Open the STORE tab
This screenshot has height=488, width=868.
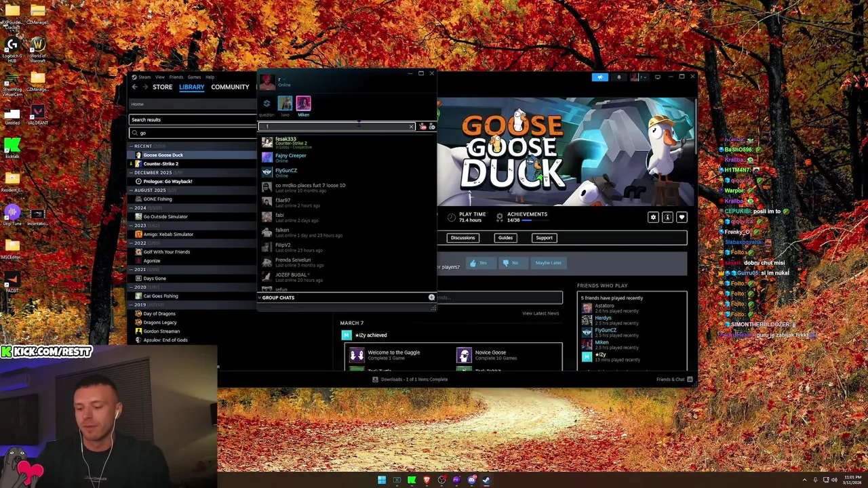[x=162, y=87]
